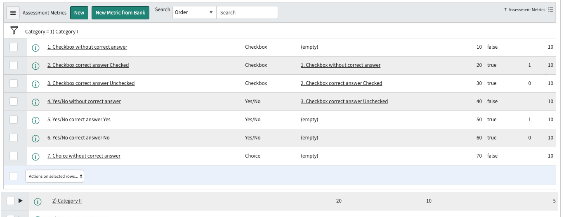564x217 pixels.
Task: Open metric 3. Checkbox correct answer Unchecked
Action: pos(91,83)
